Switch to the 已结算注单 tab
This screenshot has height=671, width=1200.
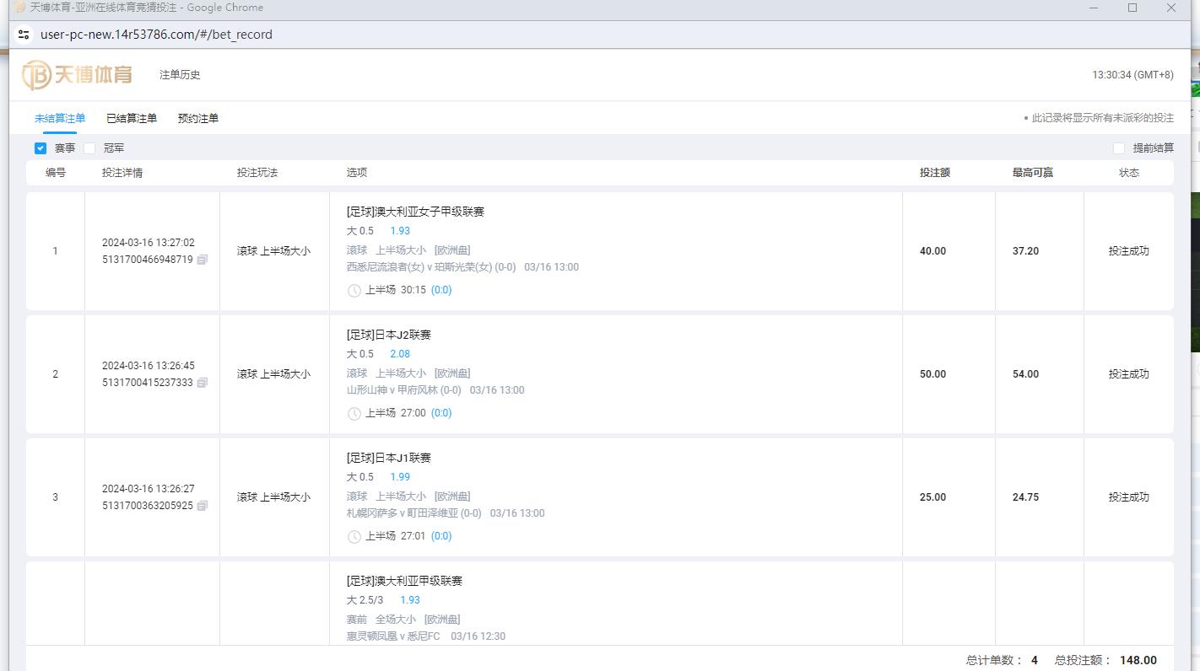pyautogui.click(x=132, y=119)
